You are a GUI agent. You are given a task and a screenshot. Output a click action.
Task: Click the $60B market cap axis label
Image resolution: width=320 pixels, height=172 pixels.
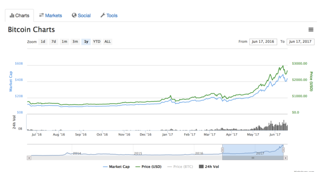[19, 63]
